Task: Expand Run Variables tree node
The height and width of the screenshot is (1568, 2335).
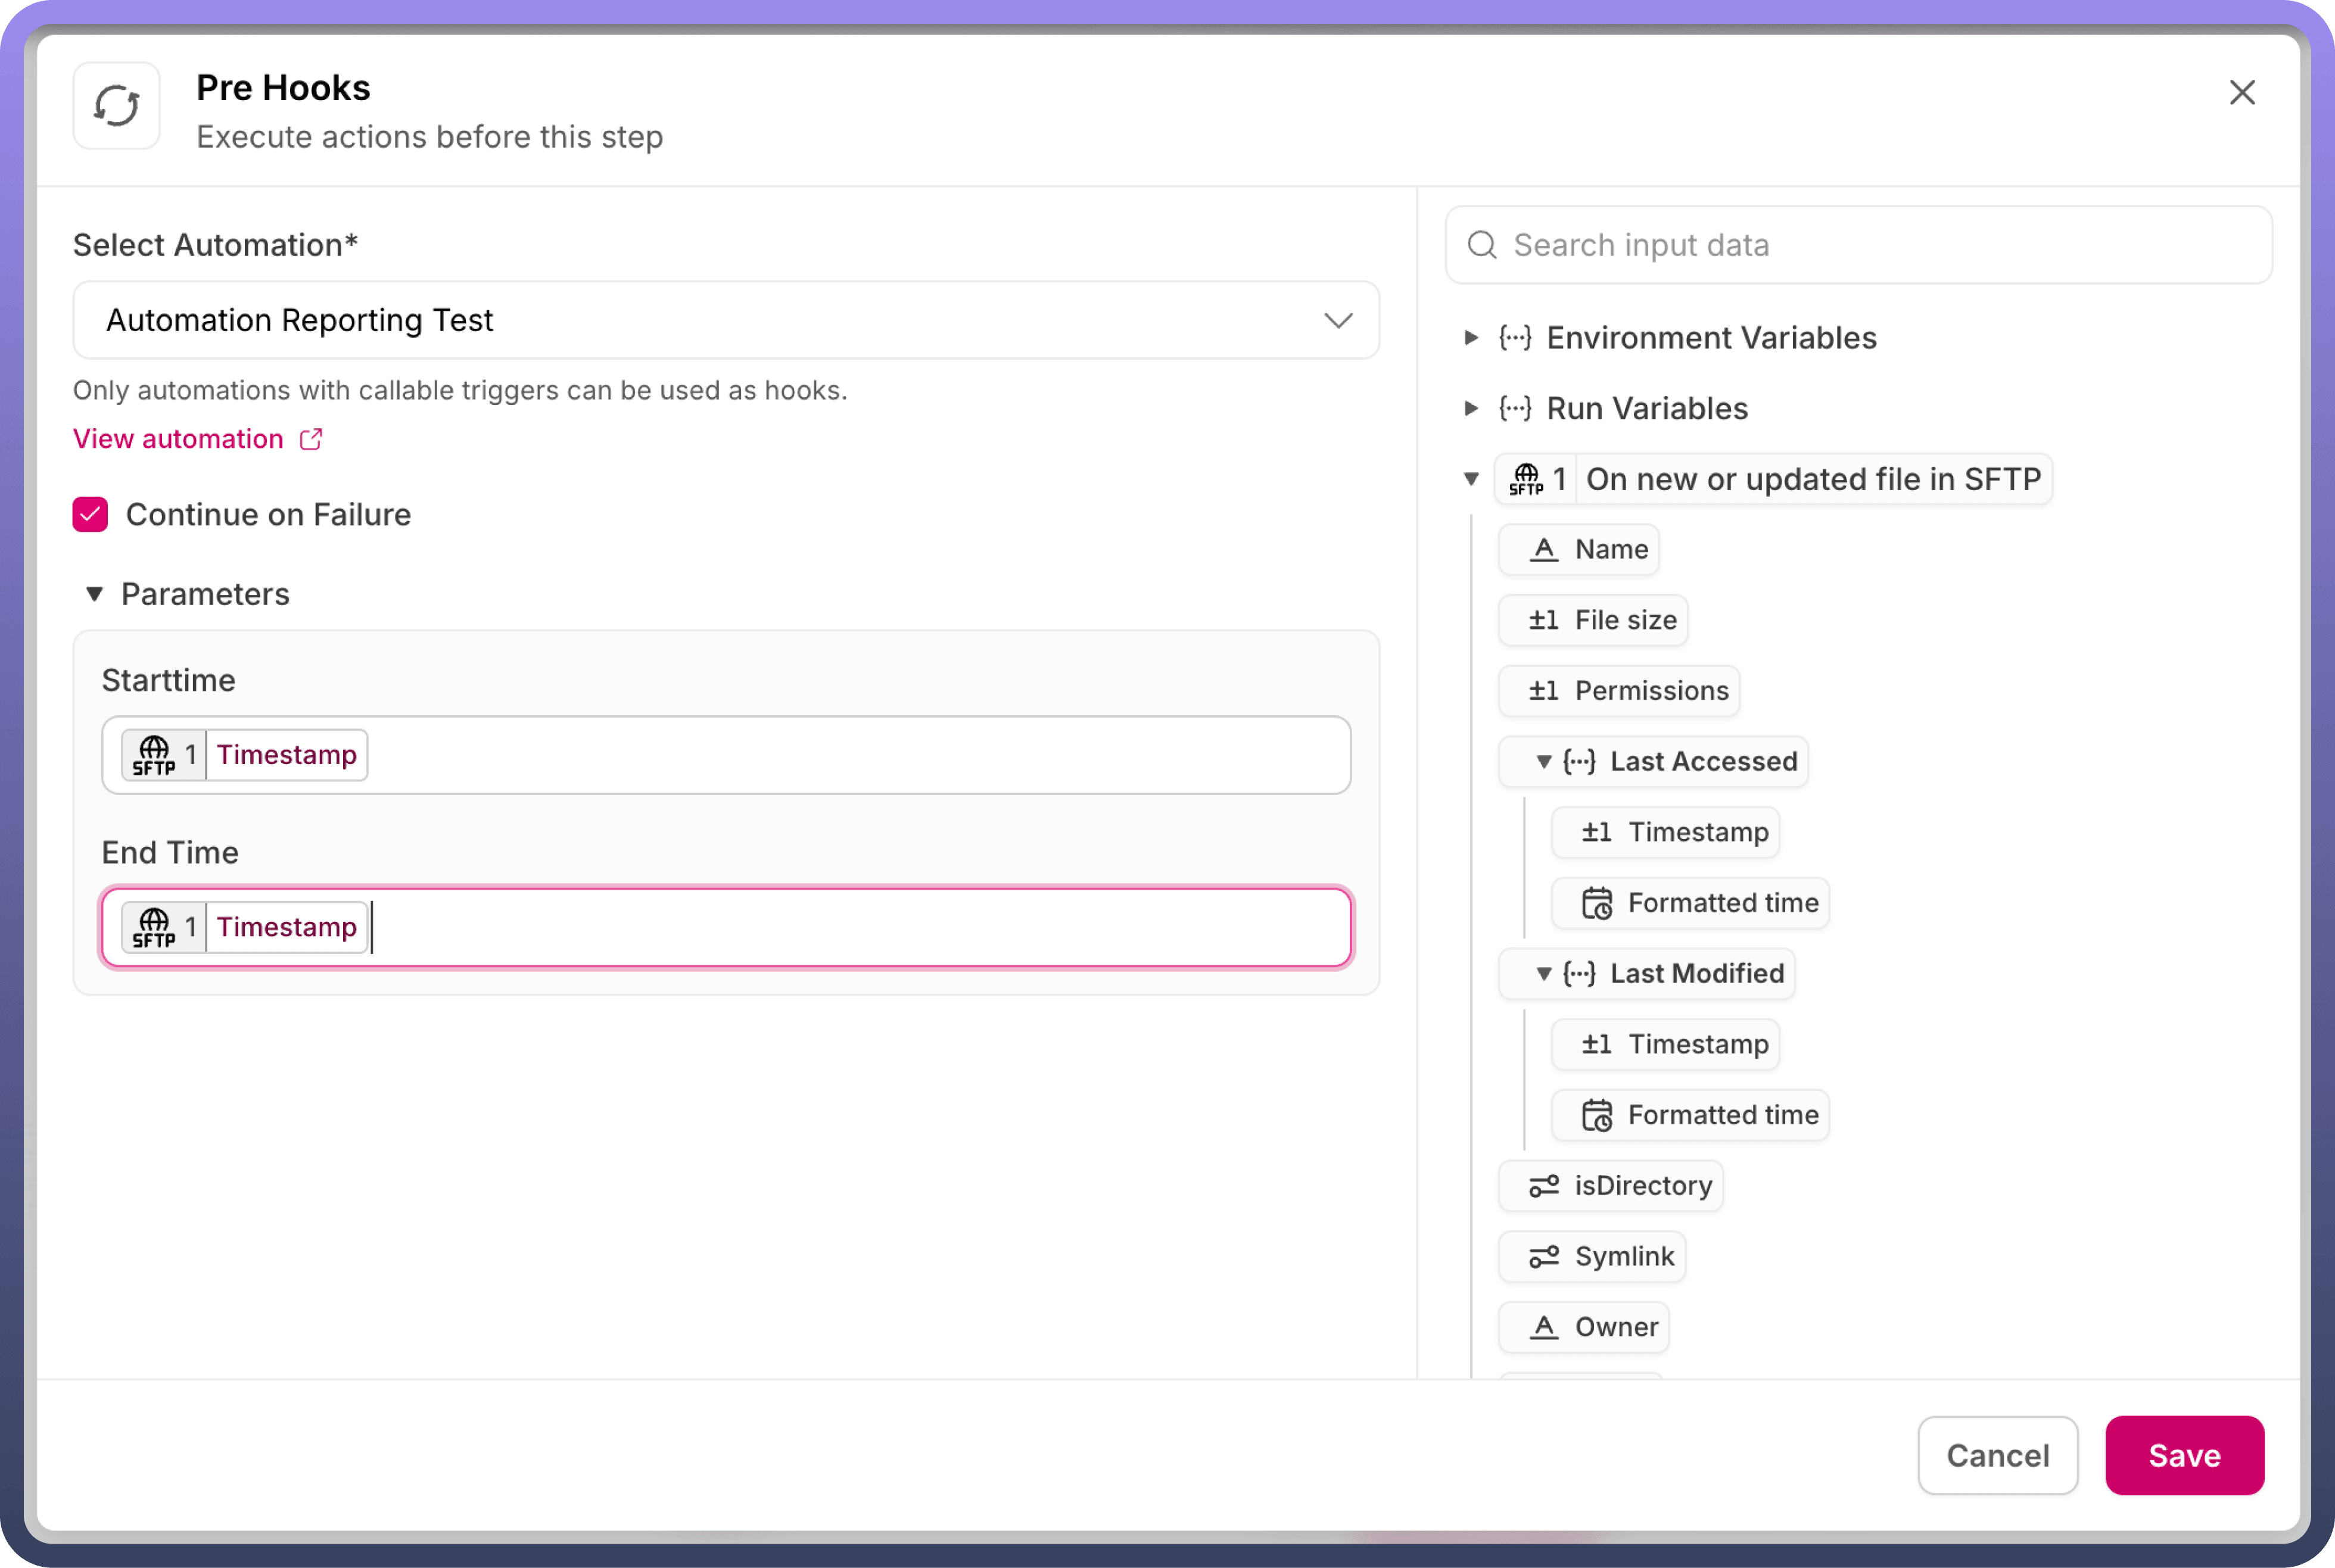Action: click(1471, 408)
